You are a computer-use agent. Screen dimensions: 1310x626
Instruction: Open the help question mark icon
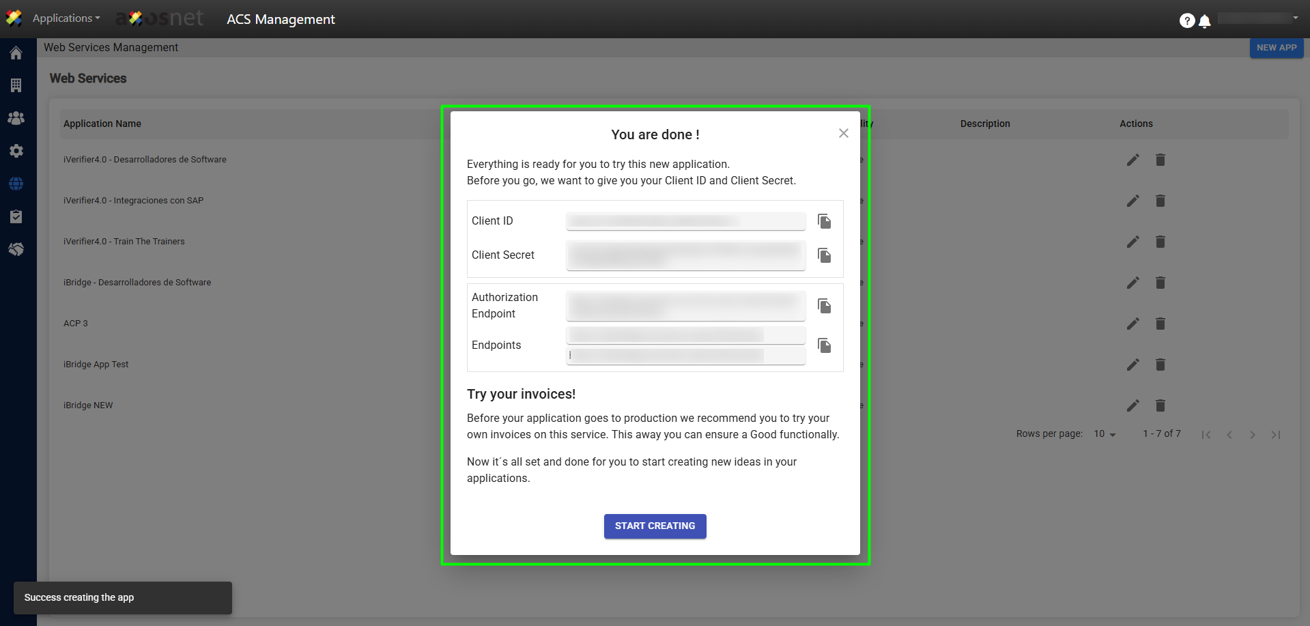[1187, 21]
